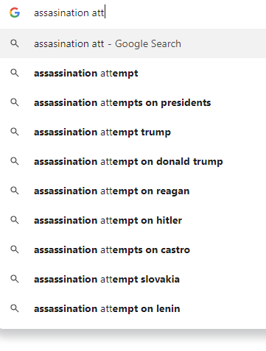Click magnifier icon beside 'attempt on hitler'

point(15,220)
